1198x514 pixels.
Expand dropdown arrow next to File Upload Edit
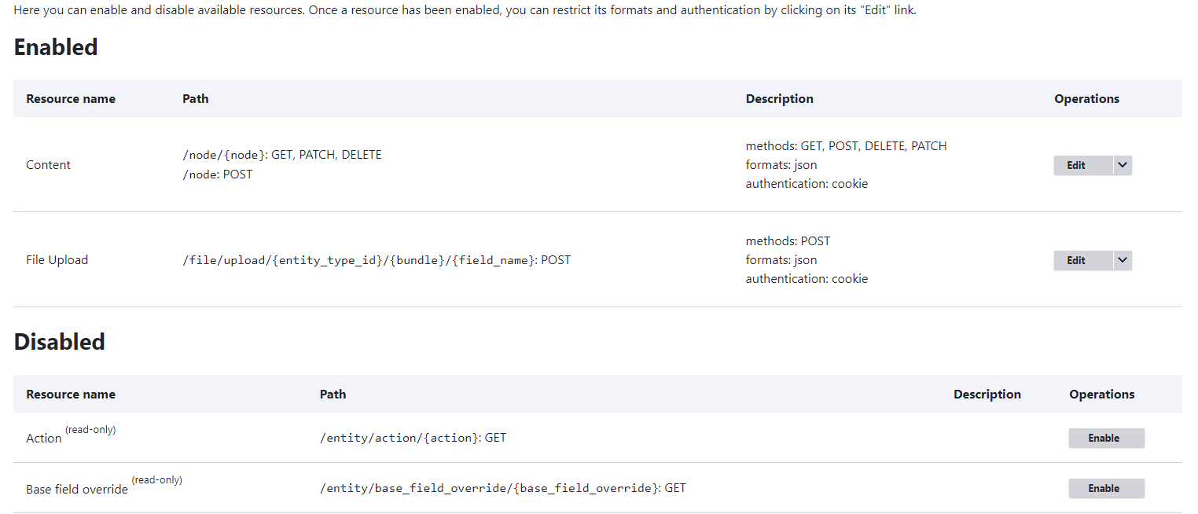click(x=1123, y=260)
